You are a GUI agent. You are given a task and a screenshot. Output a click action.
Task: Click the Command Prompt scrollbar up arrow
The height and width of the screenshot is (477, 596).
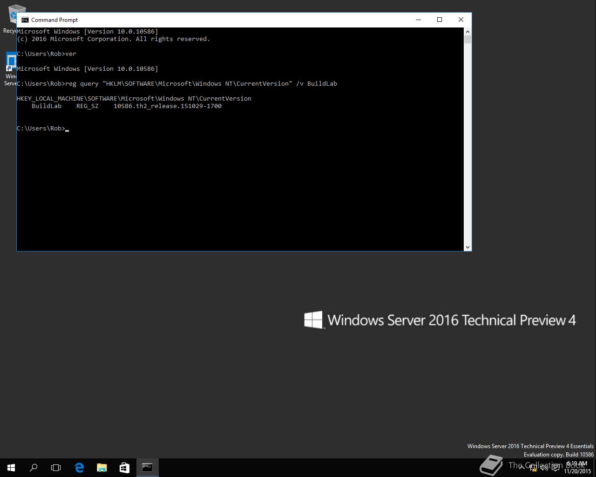pyautogui.click(x=467, y=31)
